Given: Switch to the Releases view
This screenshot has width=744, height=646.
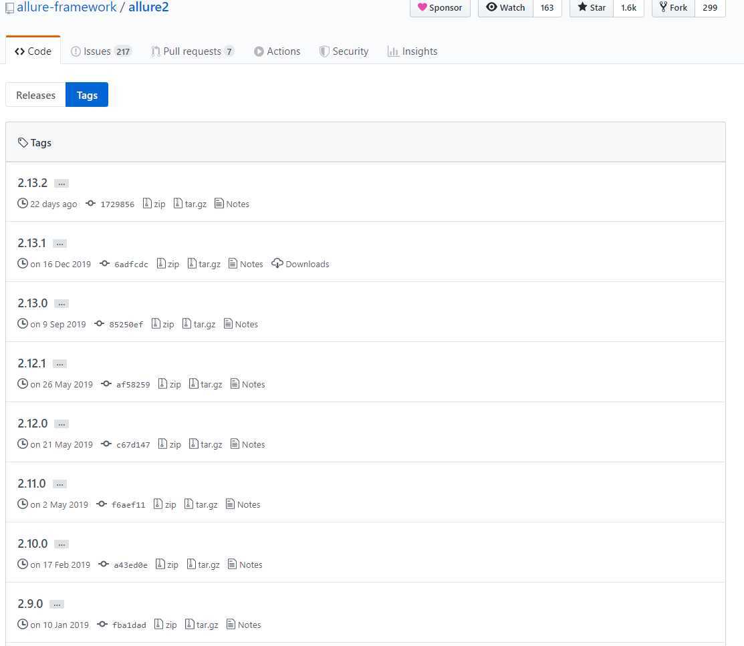Looking at the screenshot, I should (35, 95).
